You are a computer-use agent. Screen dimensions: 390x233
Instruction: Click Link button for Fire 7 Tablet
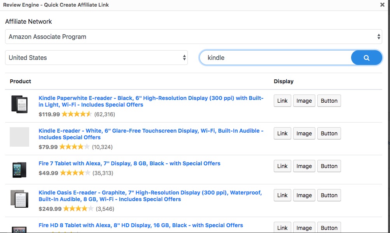click(x=282, y=166)
